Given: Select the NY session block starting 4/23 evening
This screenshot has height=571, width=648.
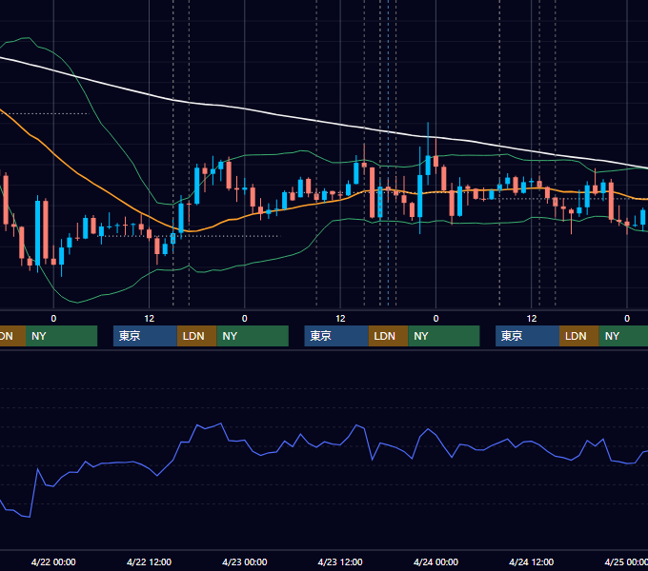Looking at the screenshot, I should tap(444, 336).
